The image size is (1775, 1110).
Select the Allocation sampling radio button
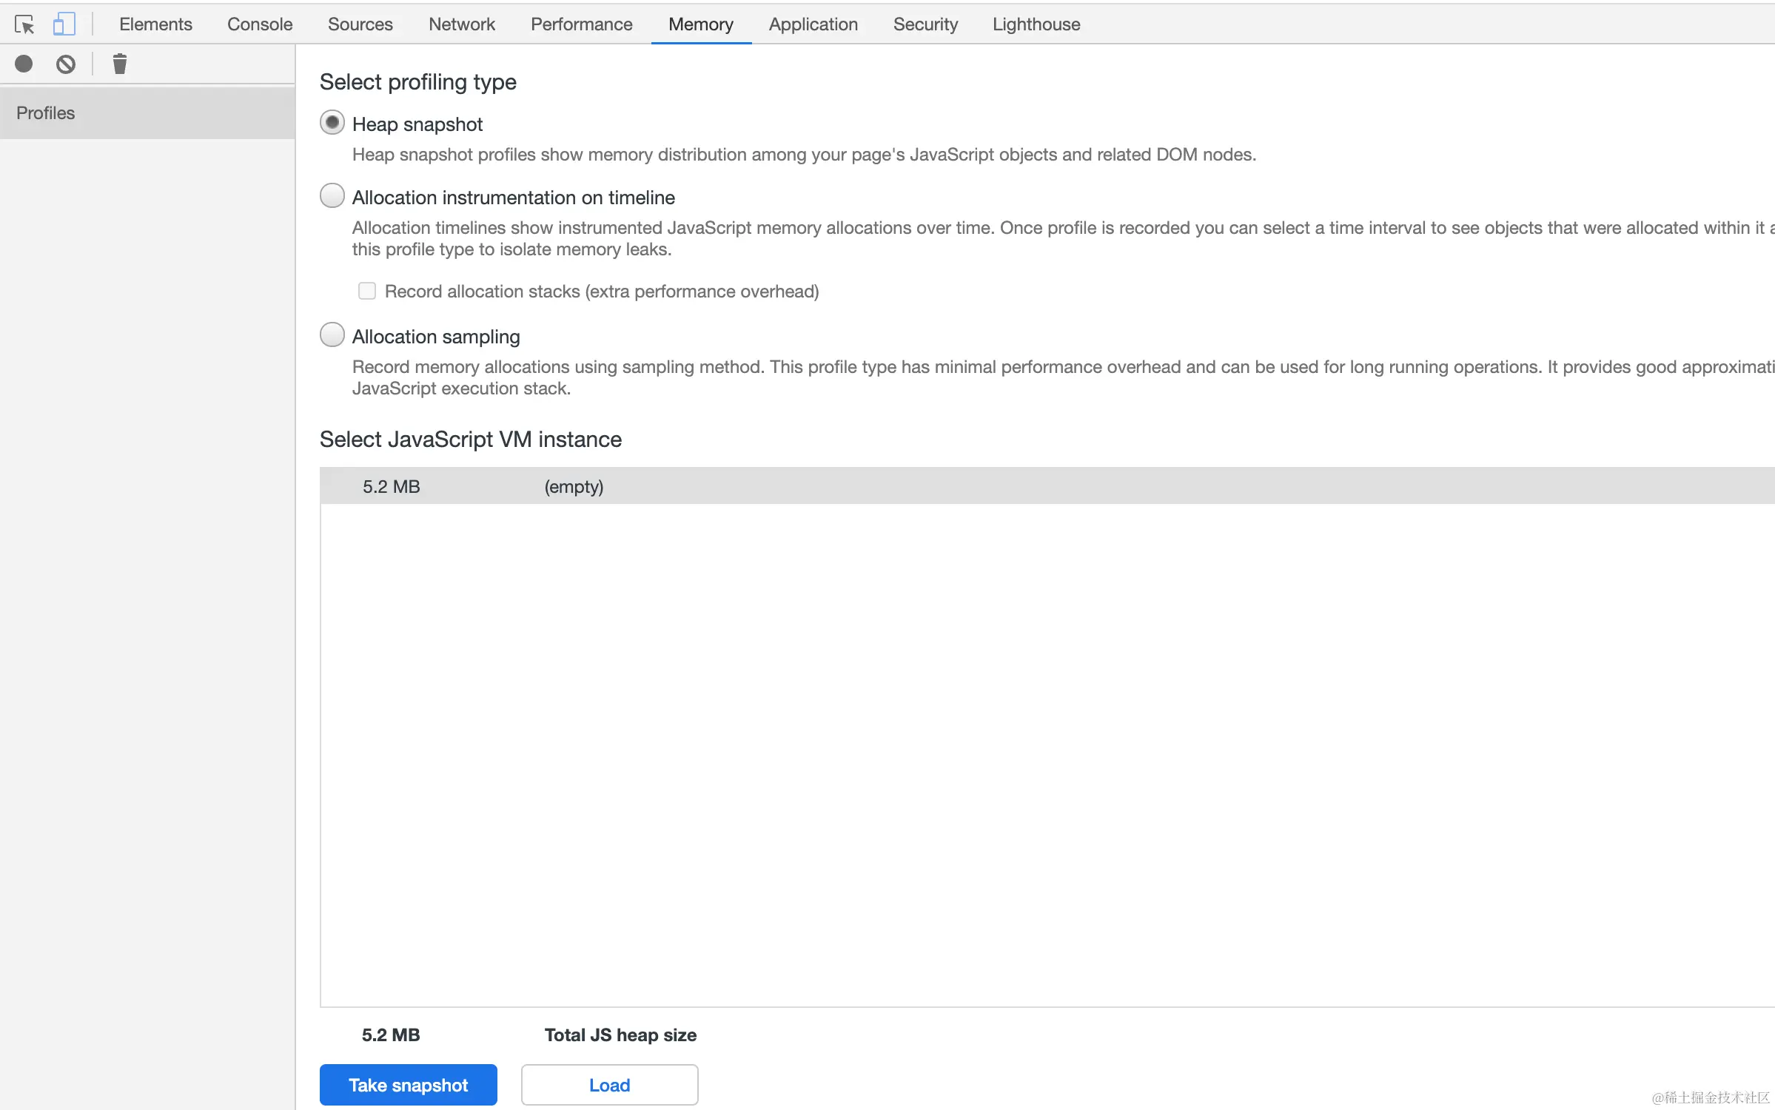(x=332, y=335)
